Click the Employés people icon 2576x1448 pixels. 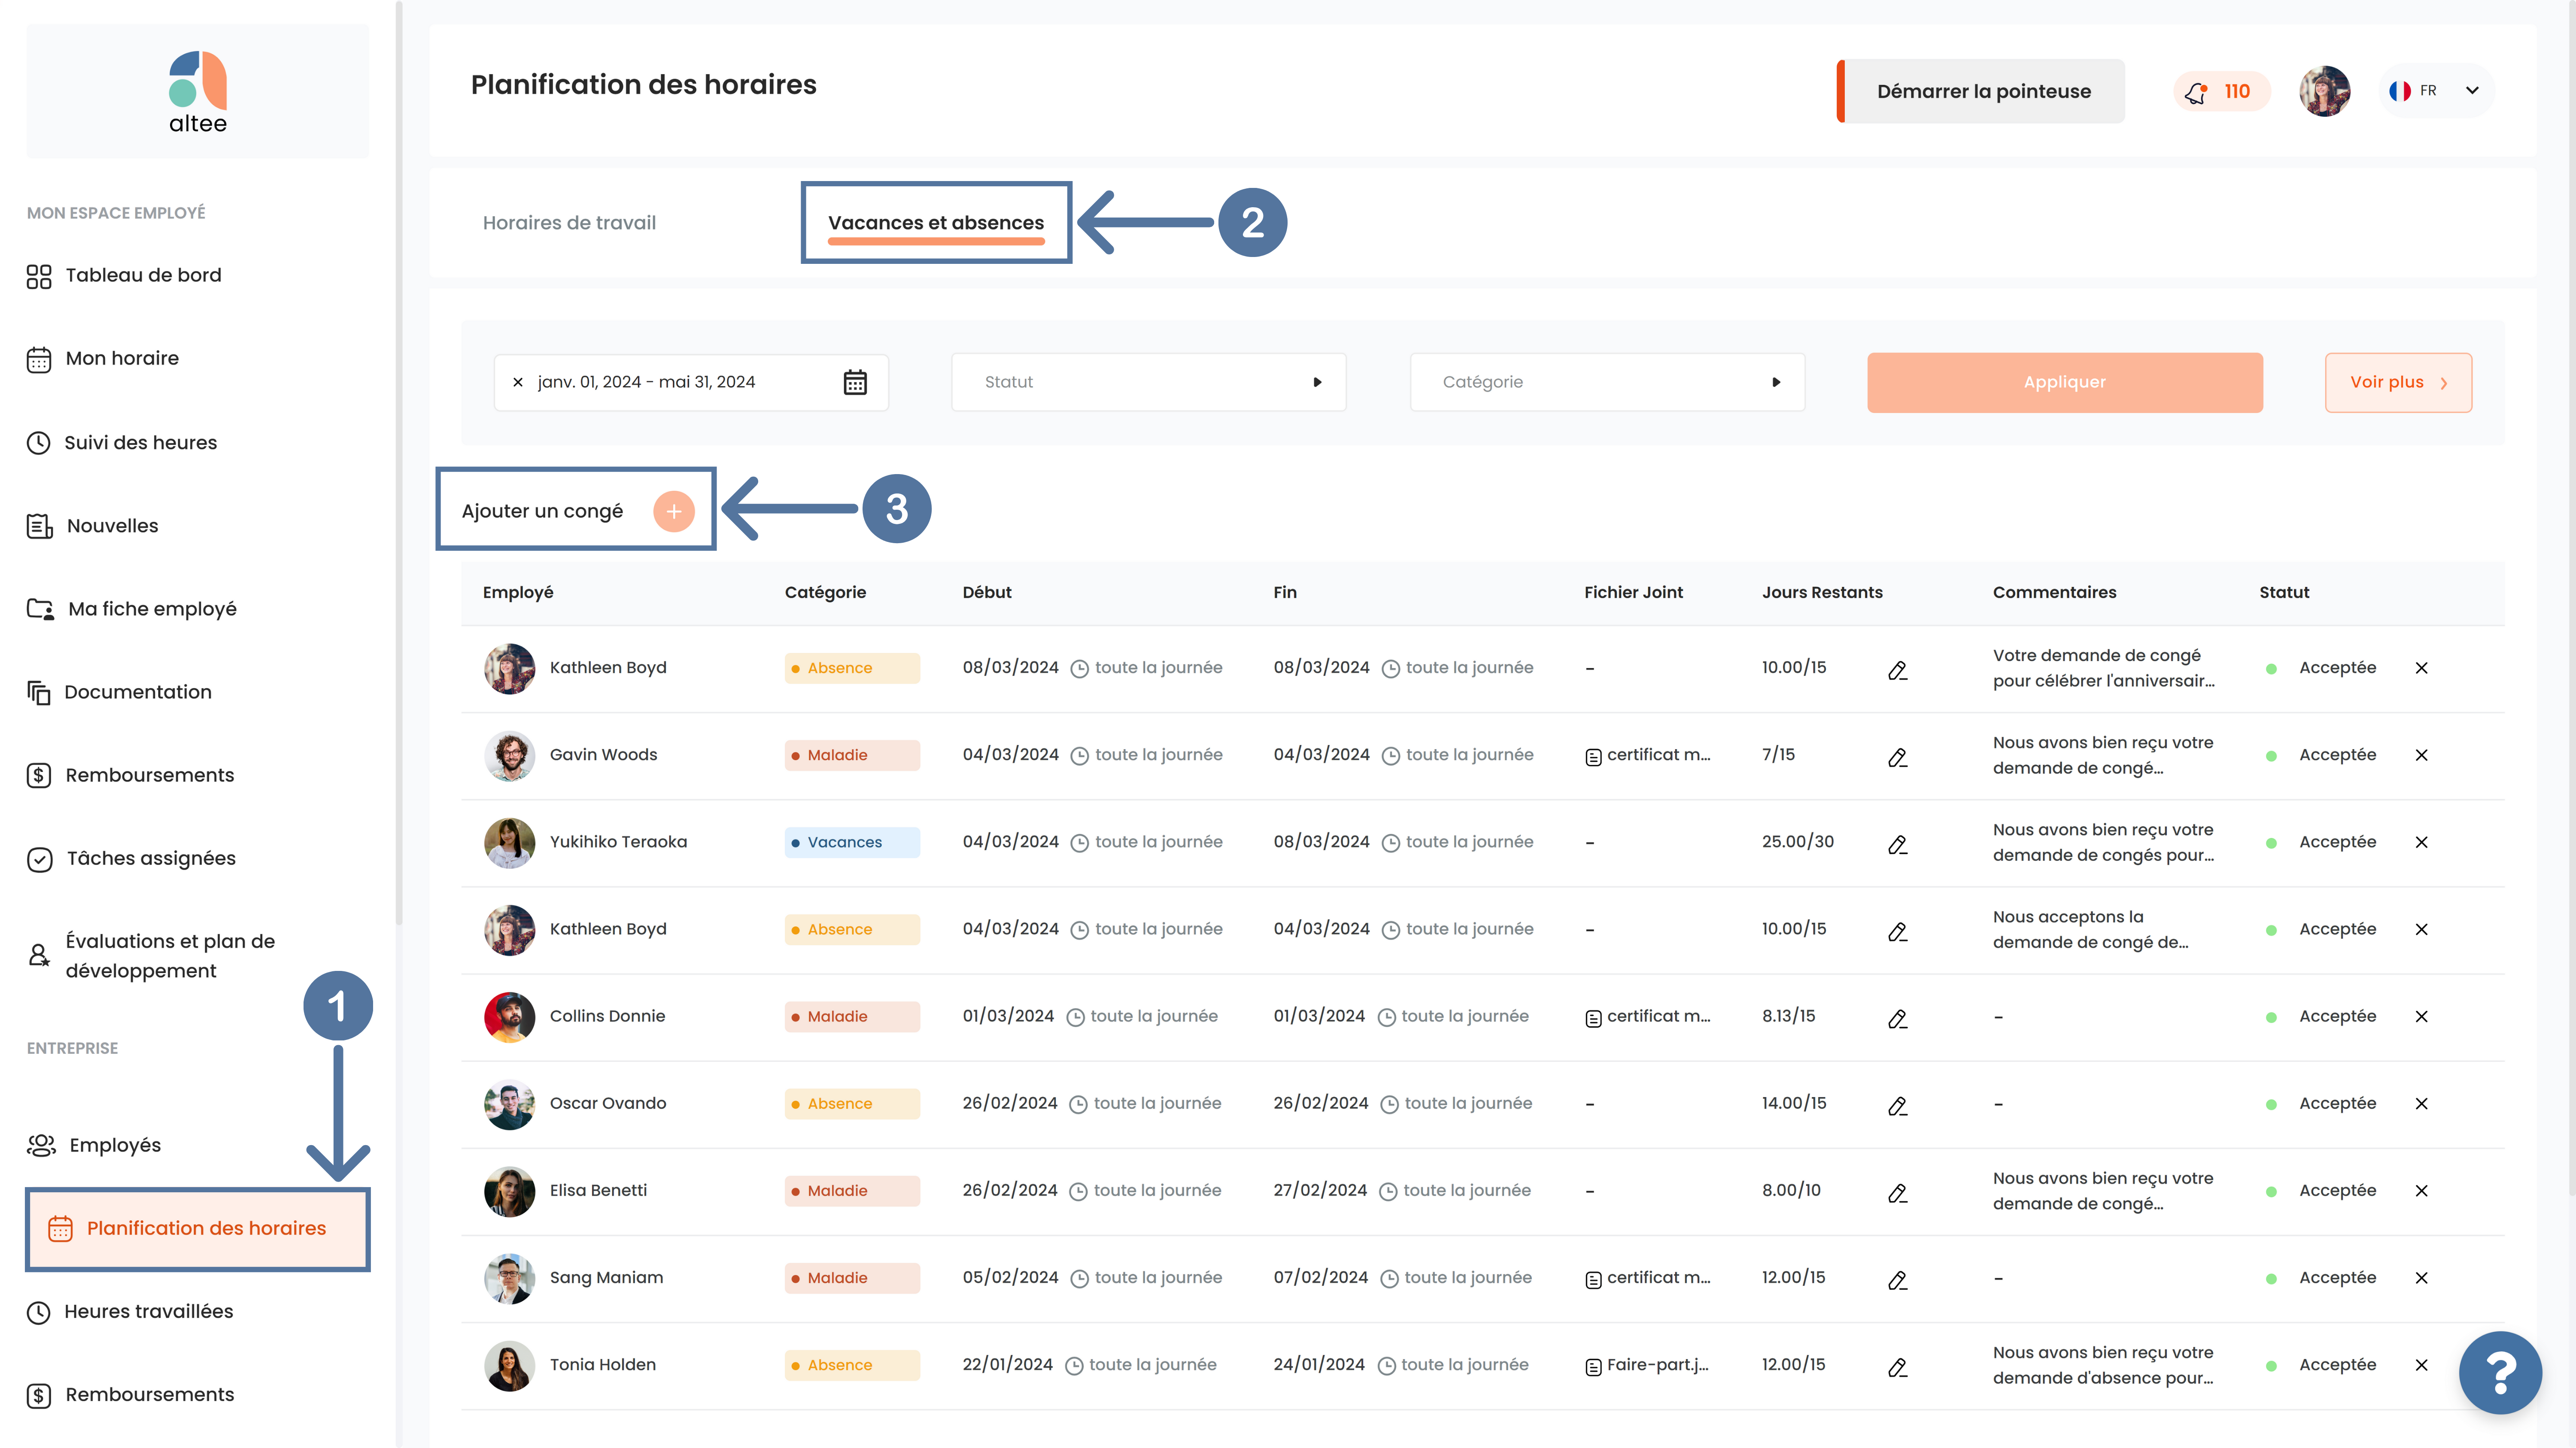tap(41, 1145)
